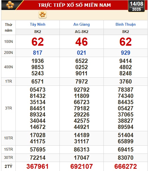Click the An Giang 100N result 46
The image size is (148, 171).
click(x=81, y=42)
